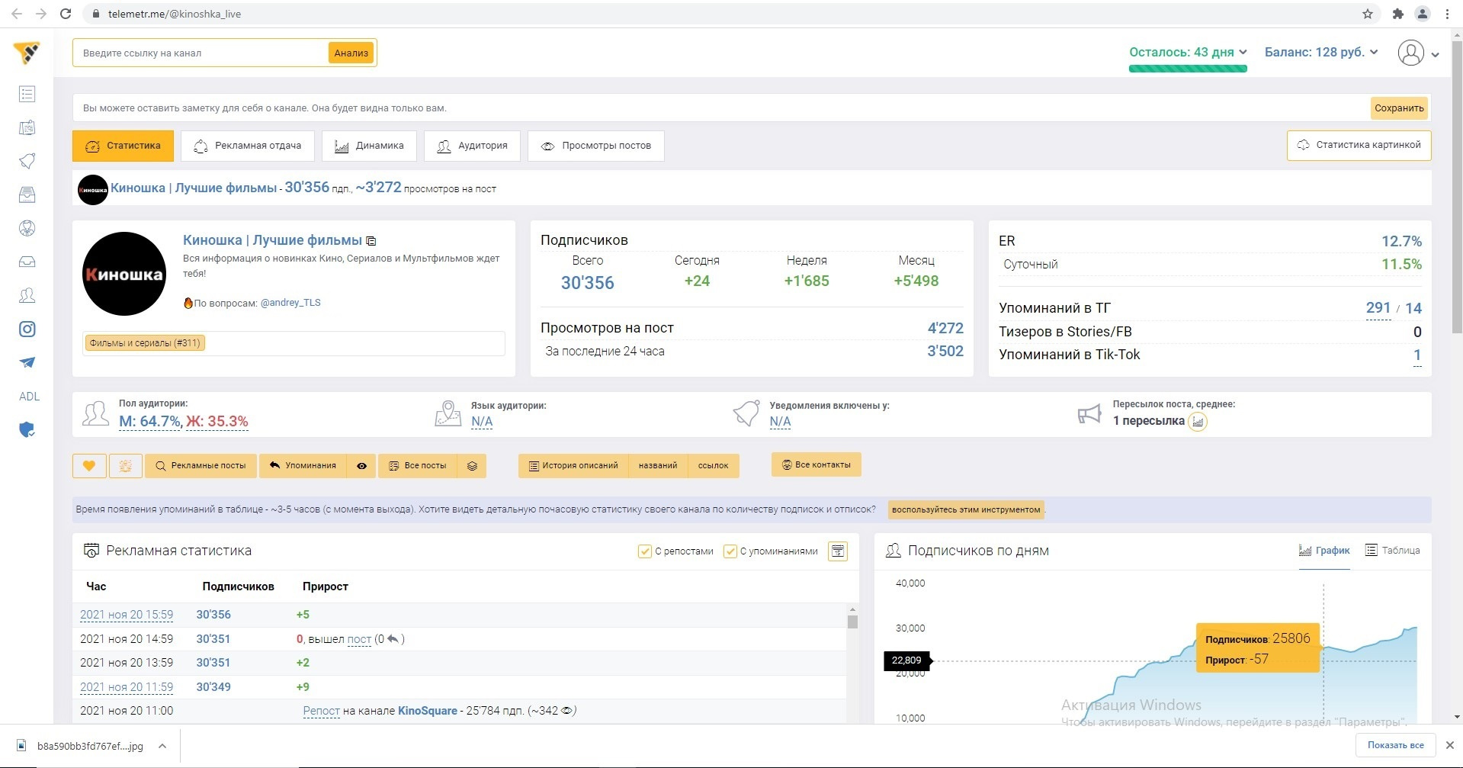Click the copy icon beside channel title
Screen dimensions: 1463x768
[x=371, y=241]
